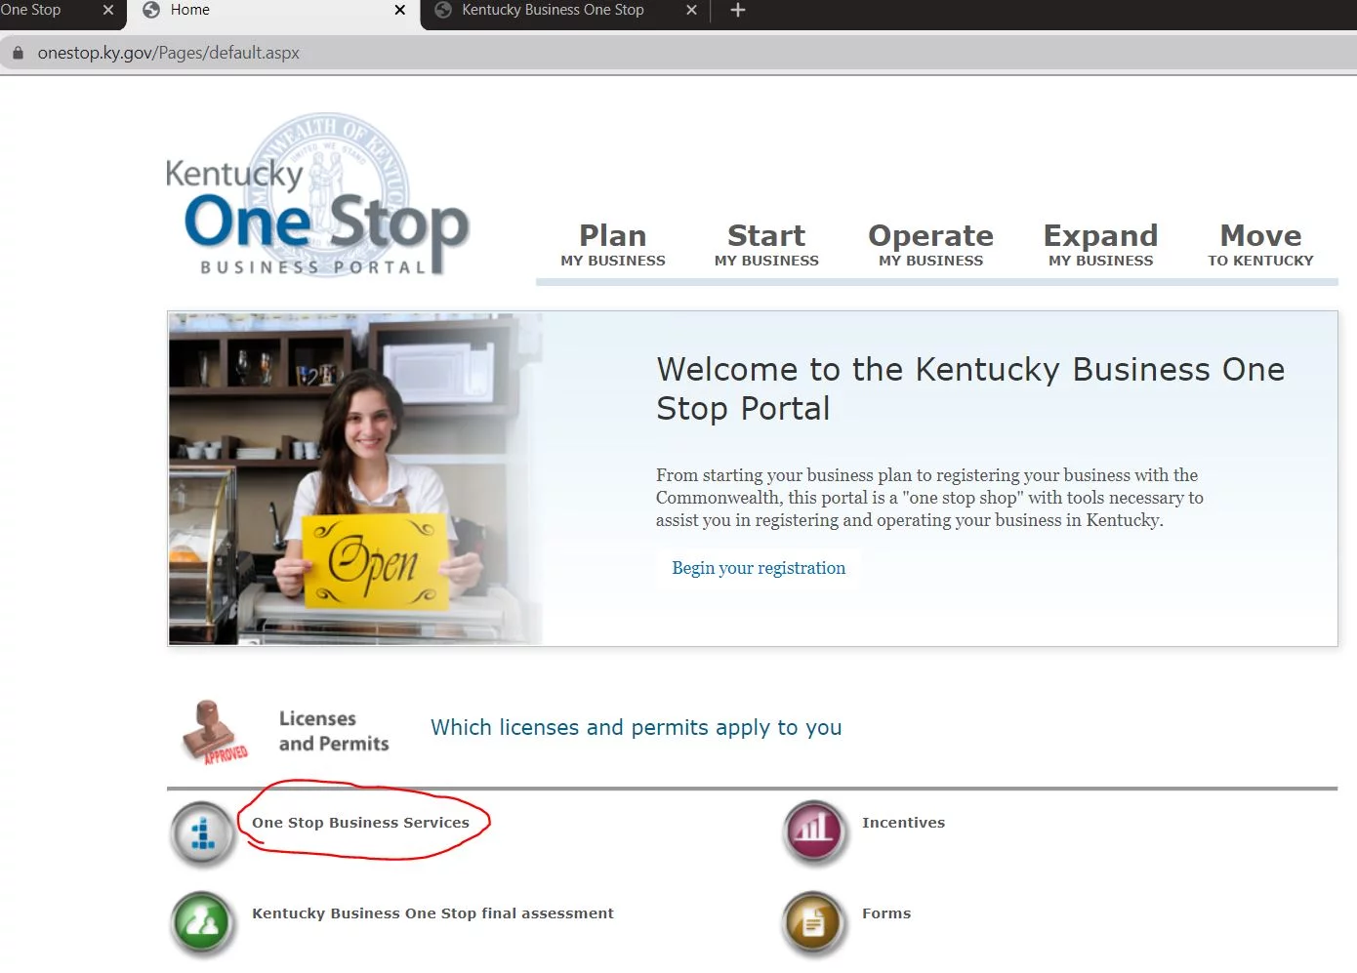Click the blue One Stop Business Services icon
The image size is (1357, 973).
(x=203, y=834)
